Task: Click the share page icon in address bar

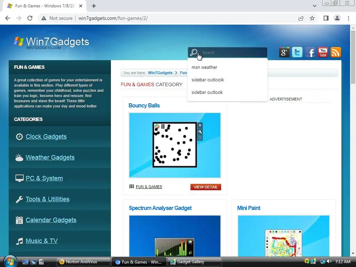Action: (301, 18)
